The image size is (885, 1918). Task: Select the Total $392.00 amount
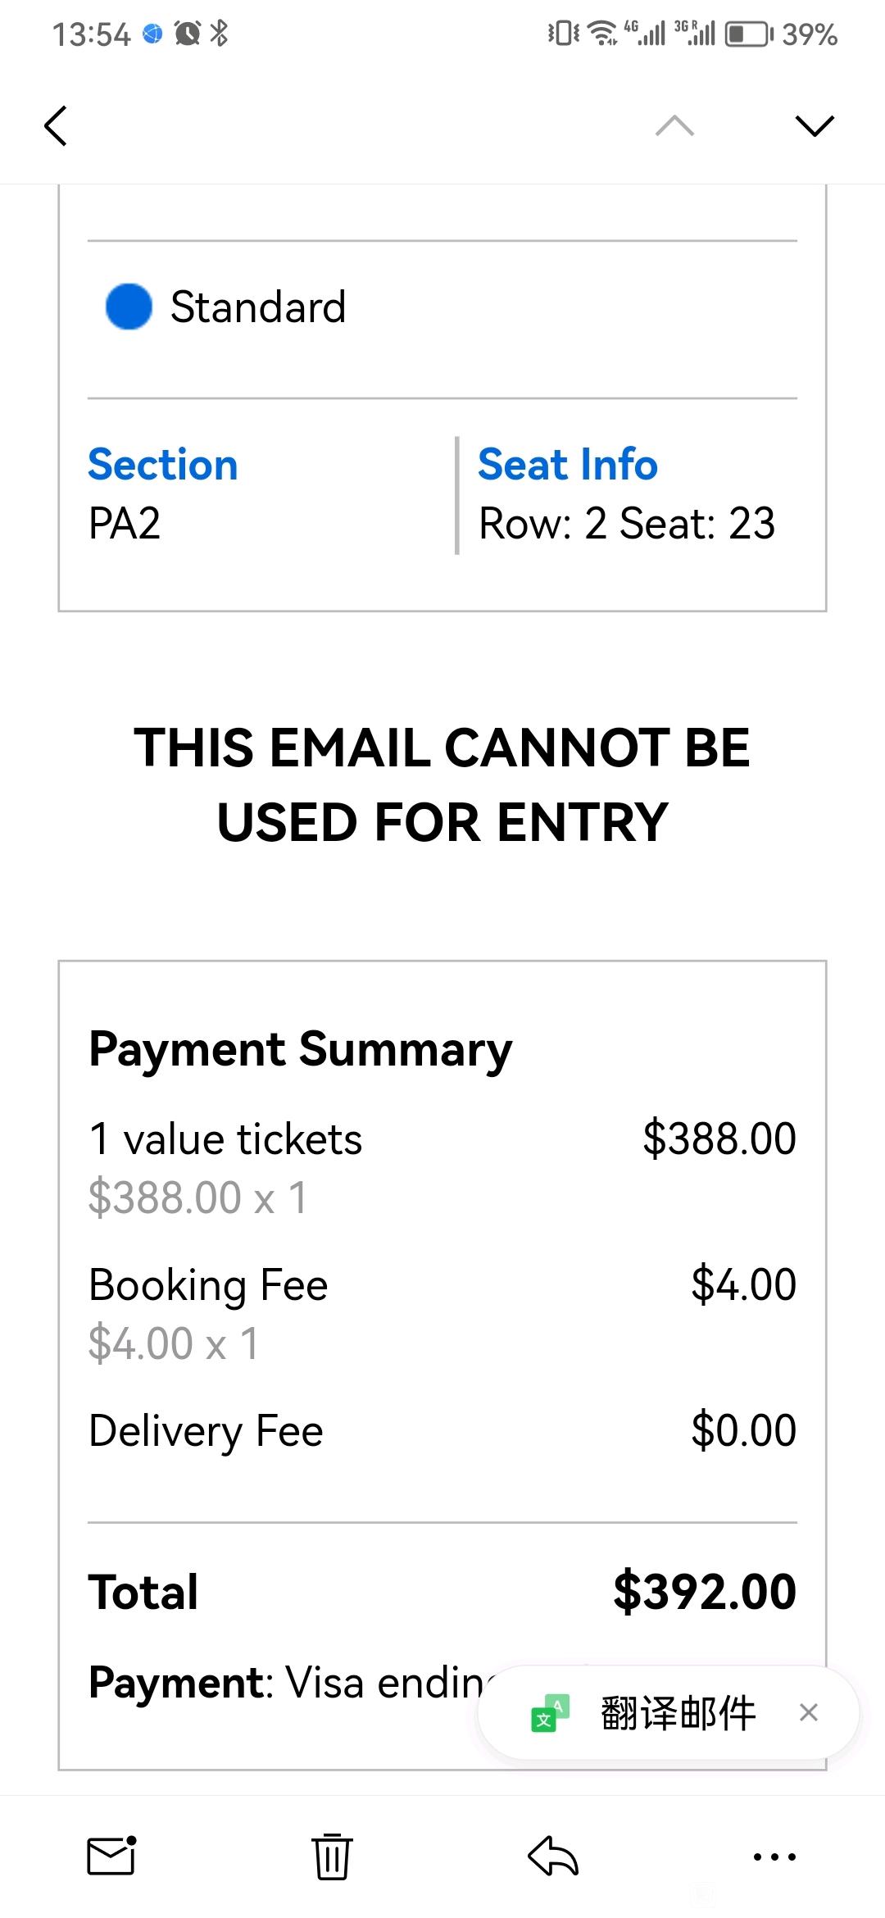[705, 1592]
